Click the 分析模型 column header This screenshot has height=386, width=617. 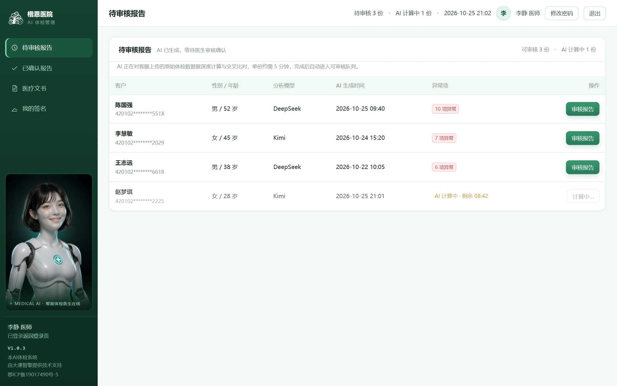tap(284, 85)
